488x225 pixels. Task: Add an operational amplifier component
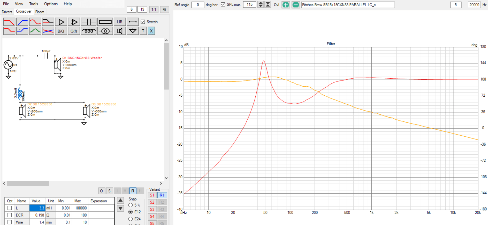coord(74,22)
